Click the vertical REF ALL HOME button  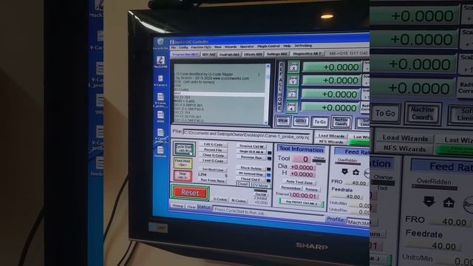(x=281, y=86)
